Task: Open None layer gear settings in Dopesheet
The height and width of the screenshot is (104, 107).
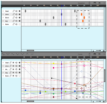Action: click(x=16, y=24)
